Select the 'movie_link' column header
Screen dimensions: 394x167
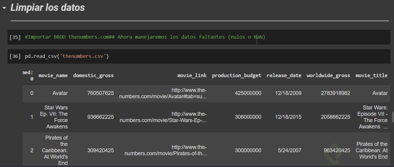point(192,75)
